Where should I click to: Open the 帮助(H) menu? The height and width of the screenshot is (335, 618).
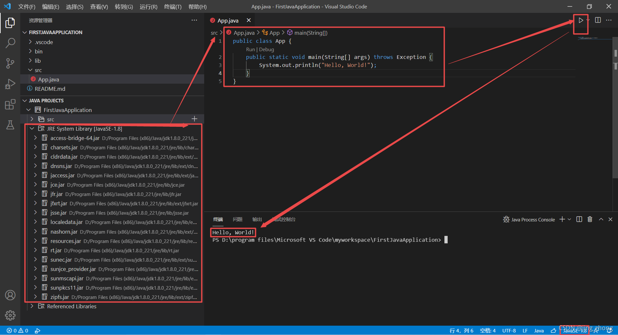197,6
